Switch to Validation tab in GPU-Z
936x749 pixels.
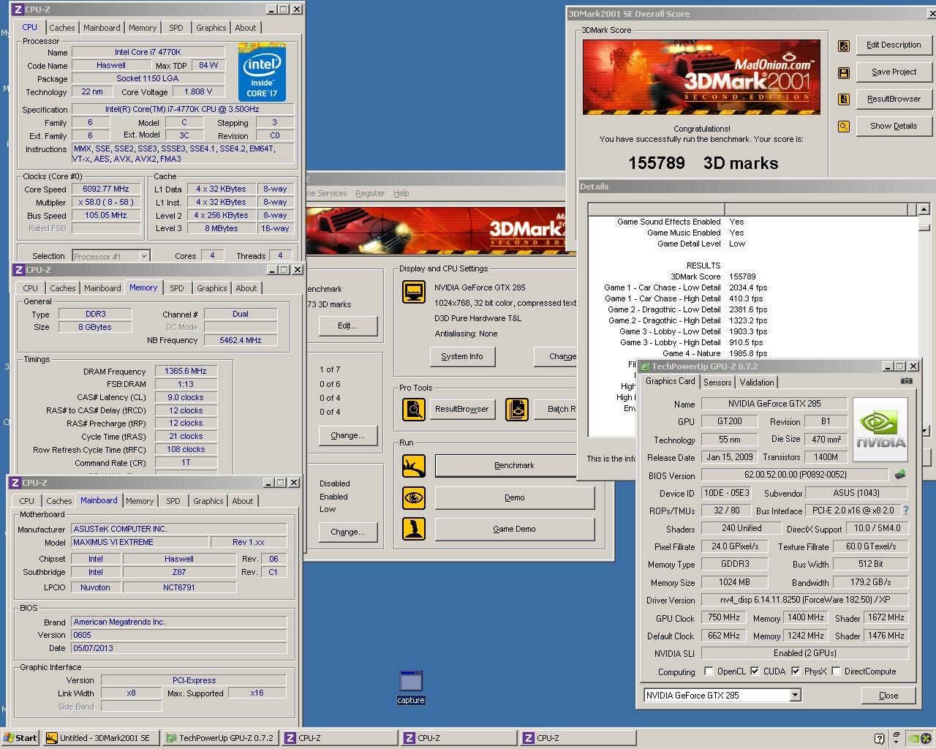(x=757, y=383)
